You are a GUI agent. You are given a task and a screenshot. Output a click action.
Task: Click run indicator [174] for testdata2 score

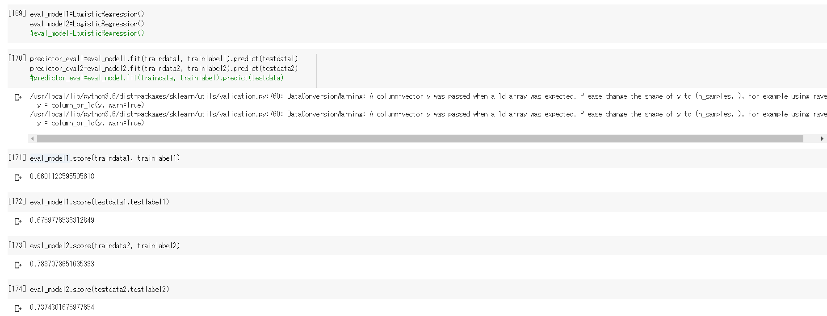click(x=17, y=289)
